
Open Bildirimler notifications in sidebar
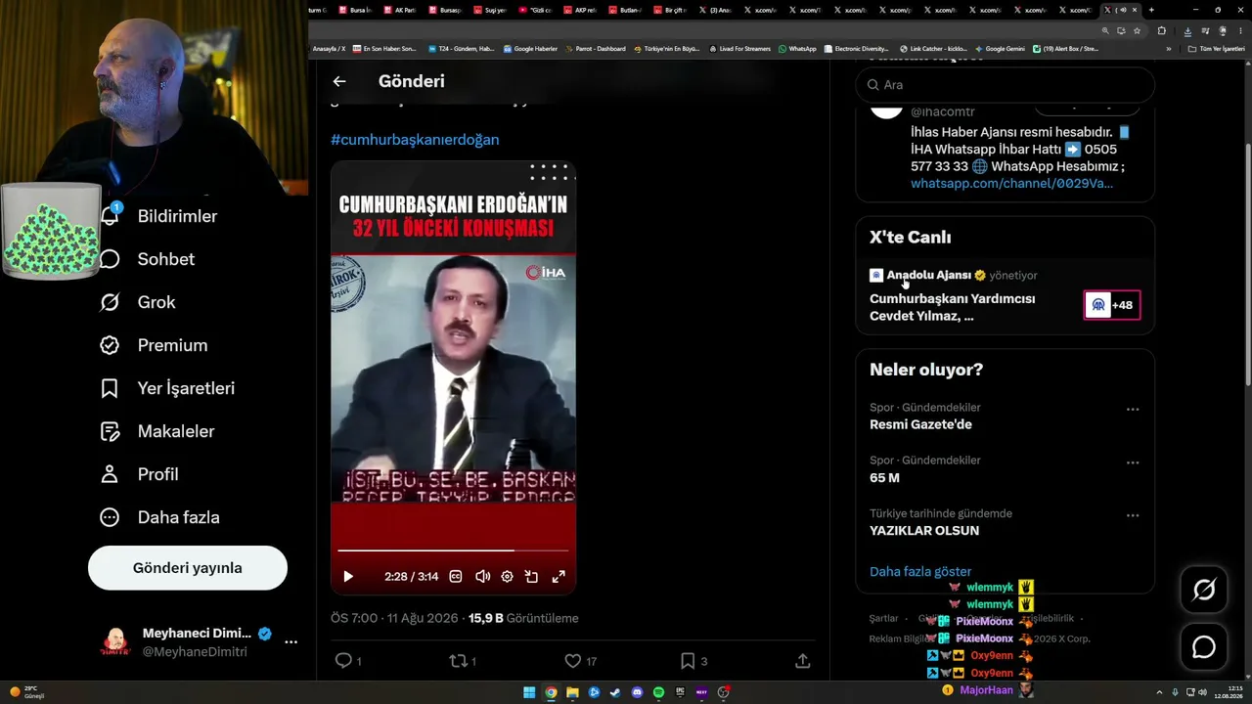tap(159, 216)
